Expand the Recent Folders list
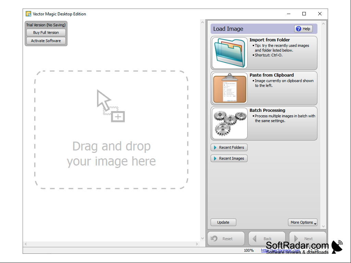The image size is (351, 263). 229,147
